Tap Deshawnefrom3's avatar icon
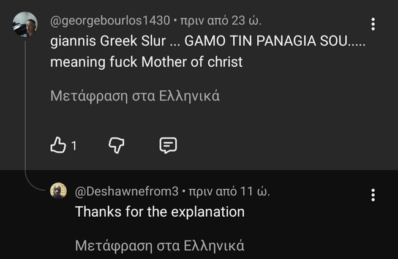Viewport: 398px width, 259px height. (x=58, y=191)
